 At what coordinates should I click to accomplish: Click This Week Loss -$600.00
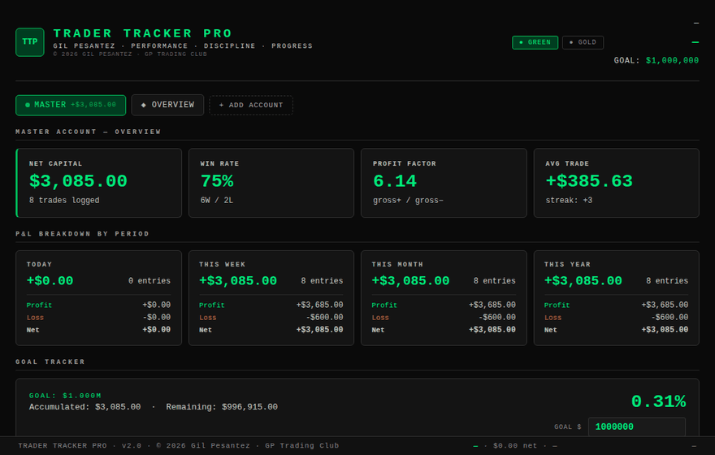[325, 318]
